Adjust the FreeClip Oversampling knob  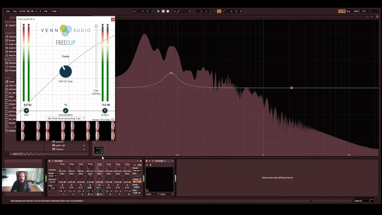point(65,111)
